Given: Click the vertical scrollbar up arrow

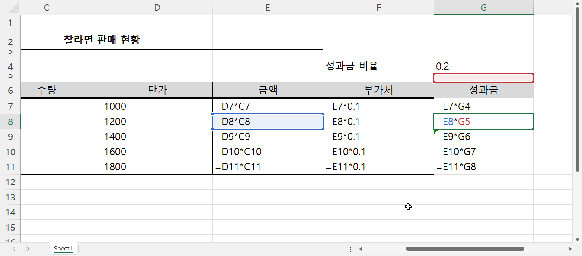Looking at the screenshot, I should point(578,4).
